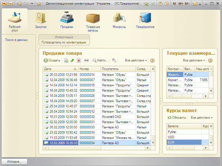The width and height of the screenshot is (222, 166).
Task: Click the M memory button
Action: 174,4
